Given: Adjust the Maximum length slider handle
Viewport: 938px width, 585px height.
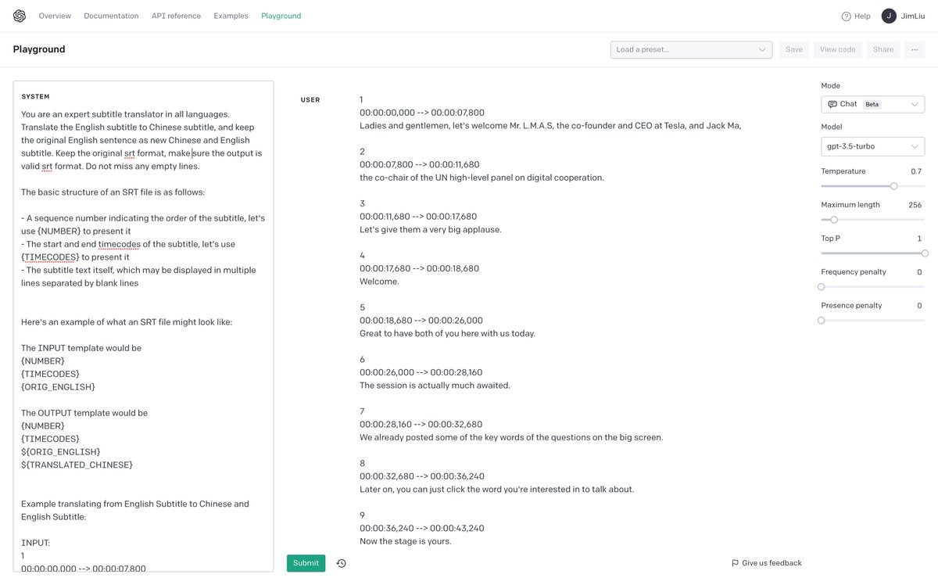Looking at the screenshot, I should [834, 220].
